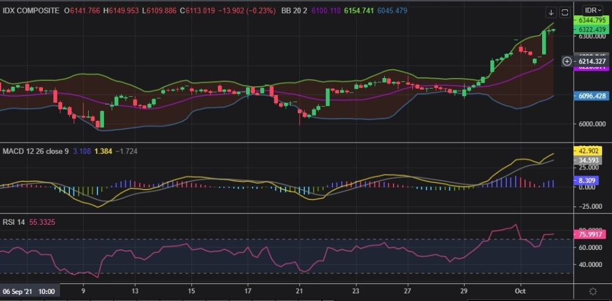The width and height of the screenshot is (612, 301).
Task: Click the 6000.000 price scale tick
Action: [591, 124]
